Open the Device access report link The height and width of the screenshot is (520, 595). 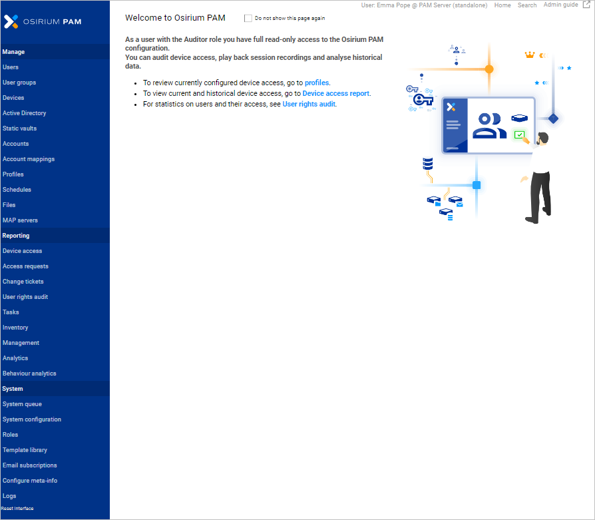(x=335, y=93)
